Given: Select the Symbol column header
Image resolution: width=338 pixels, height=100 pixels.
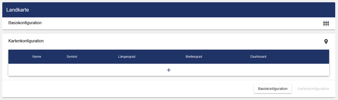Looking at the screenshot, I should coord(72,57).
